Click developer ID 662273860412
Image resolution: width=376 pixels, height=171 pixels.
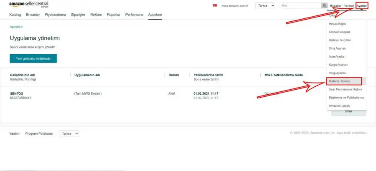click(x=20, y=98)
